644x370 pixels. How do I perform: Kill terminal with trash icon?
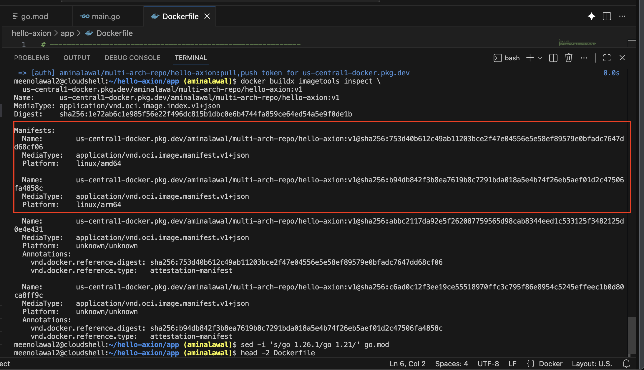569,58
